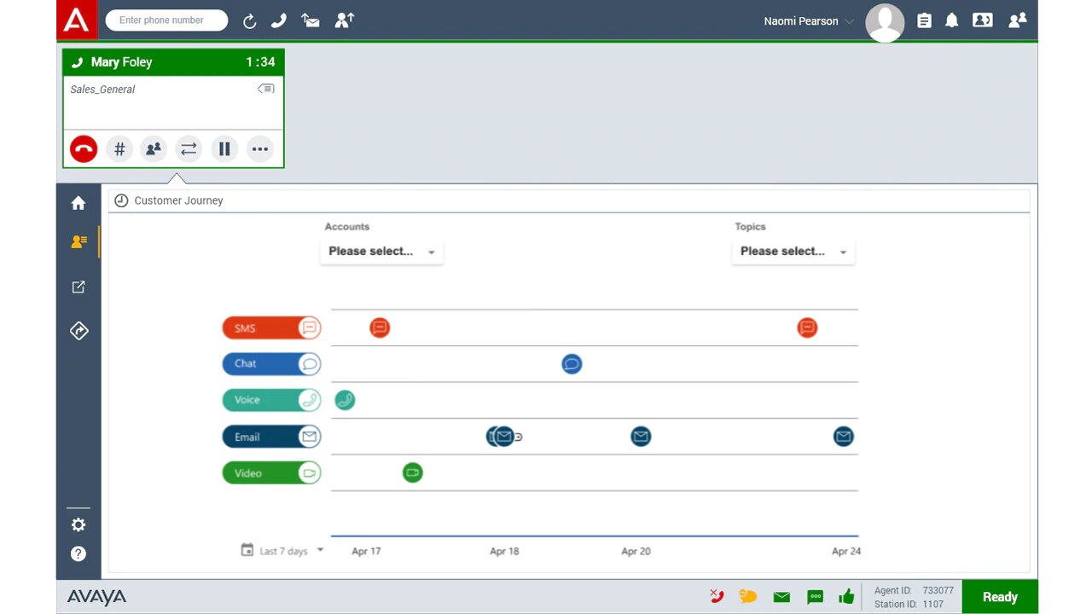Click the green email status icon

point(781,597)
